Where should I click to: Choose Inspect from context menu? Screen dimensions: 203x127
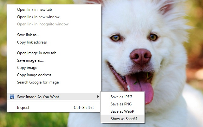point(54,108)
